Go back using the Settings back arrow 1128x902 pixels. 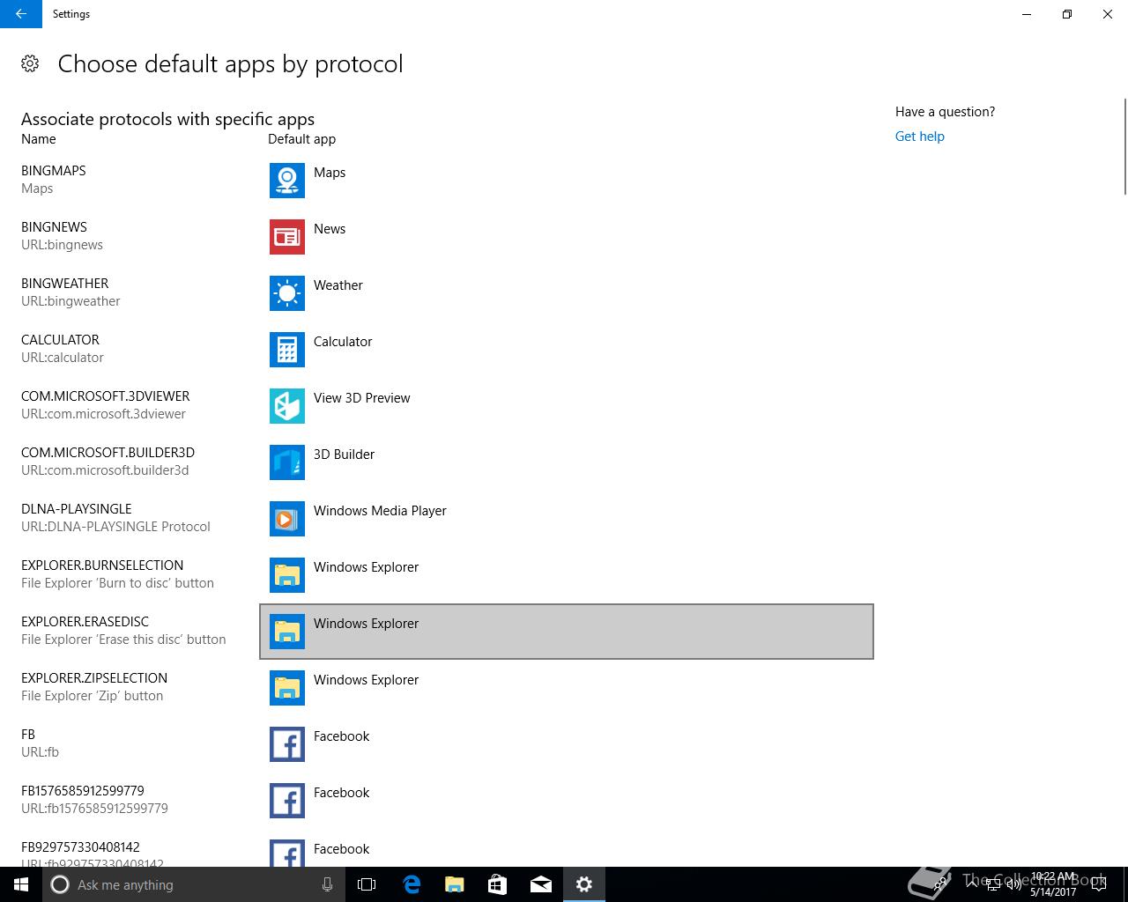(21, 14)
